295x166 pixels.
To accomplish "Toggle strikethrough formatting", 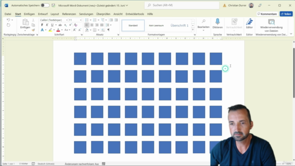I will pos(60,25).
